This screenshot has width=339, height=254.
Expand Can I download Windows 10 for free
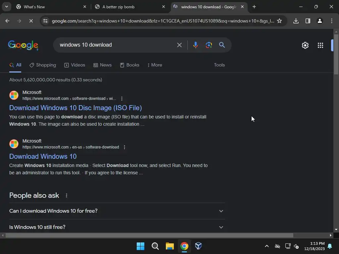[117, 211]
